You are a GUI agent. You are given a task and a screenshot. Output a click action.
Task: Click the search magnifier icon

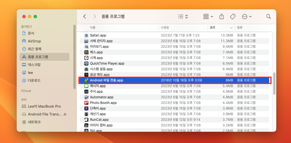pyautogui.click(x=268, y=17)
